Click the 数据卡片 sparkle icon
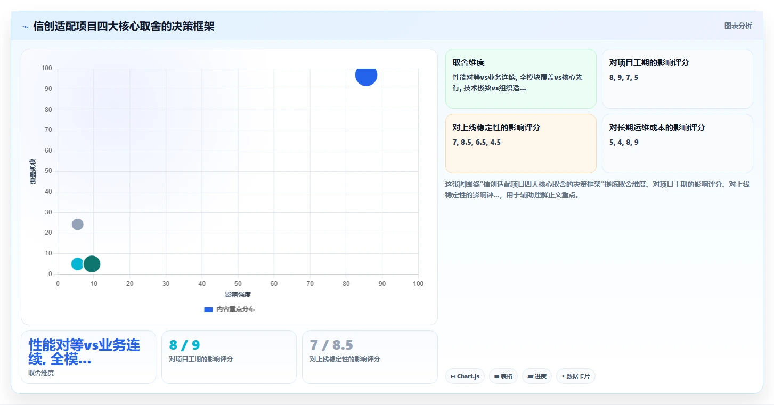The height and width of the screenshot is (405, 774). [x=563, y=376]
